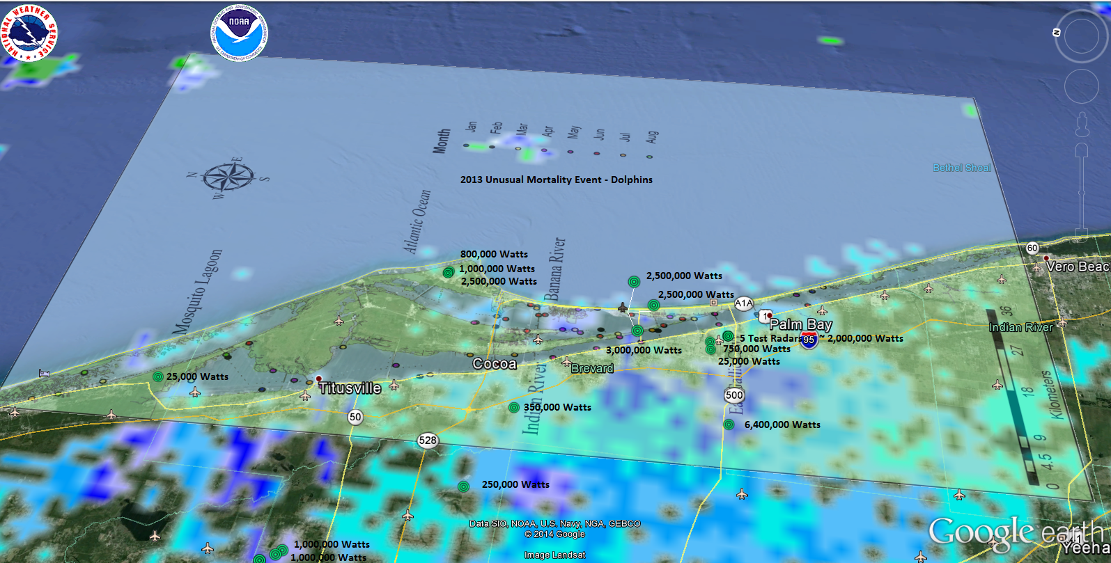Click the 3,000,000 Watts radar placemark icon

coord(637,331)
